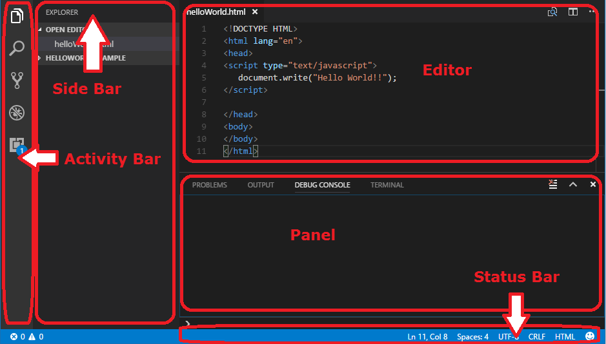Click the document.write code line

[318, 77]
